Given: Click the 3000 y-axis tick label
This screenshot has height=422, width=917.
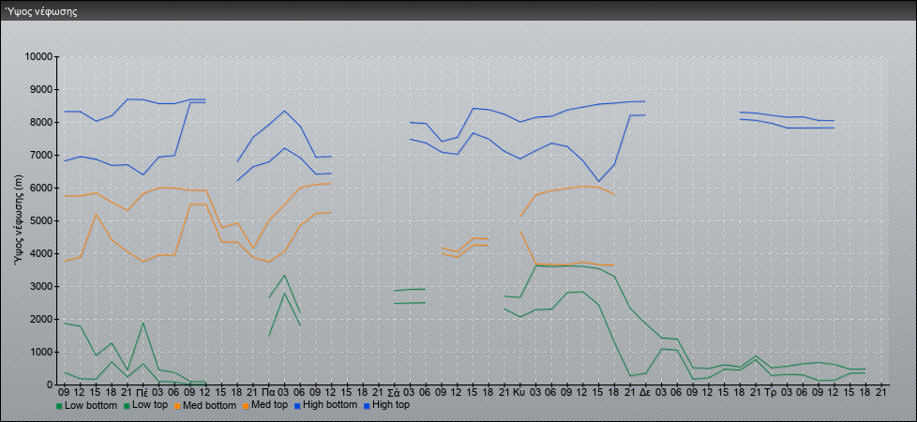Looking at the screenshot, I should tap(41, 286).
